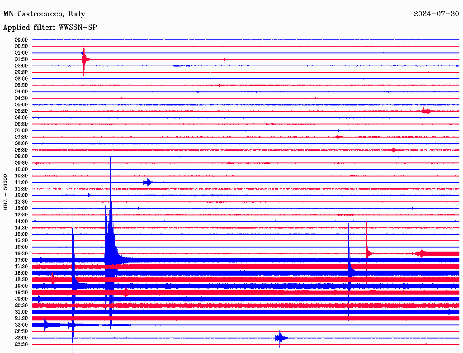Screen dimensions: 463x353
Task: Select the 14:00 time label
Action: [21, 221]
